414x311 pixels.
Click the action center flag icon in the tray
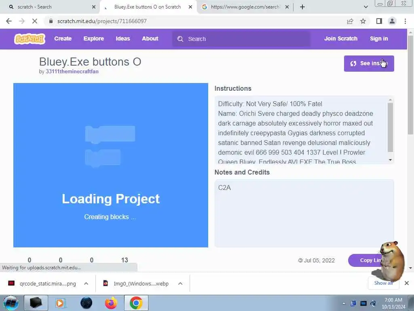[x=353, y=303]
